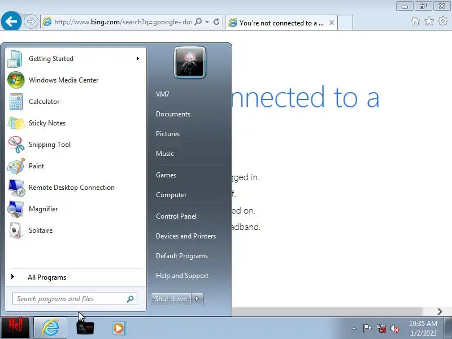
Task: Click the user account picture
Action: [190, 62]
